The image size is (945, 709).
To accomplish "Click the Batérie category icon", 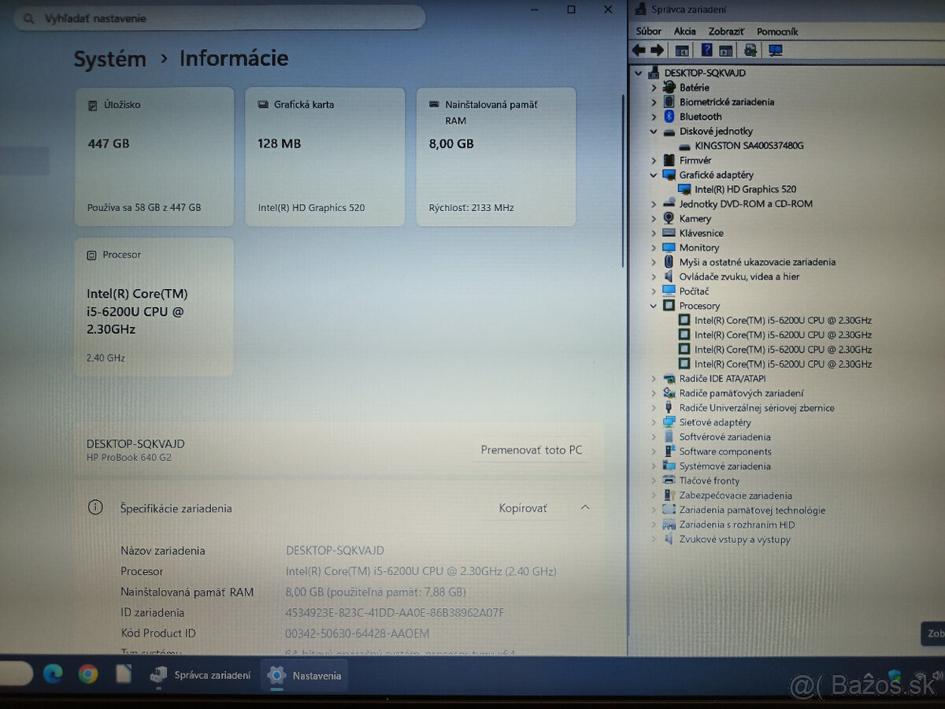I will coord(669,87).
